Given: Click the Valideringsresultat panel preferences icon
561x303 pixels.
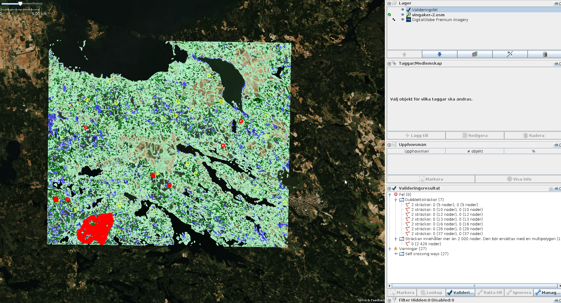Looking at the screenshot, I should point(551,189).
